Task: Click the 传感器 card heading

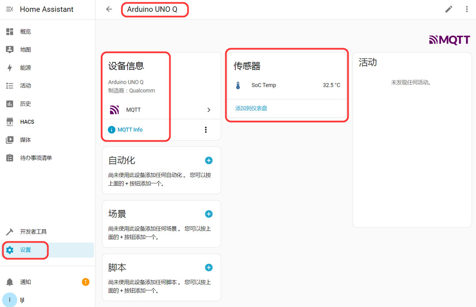Action: pos(247,66)
